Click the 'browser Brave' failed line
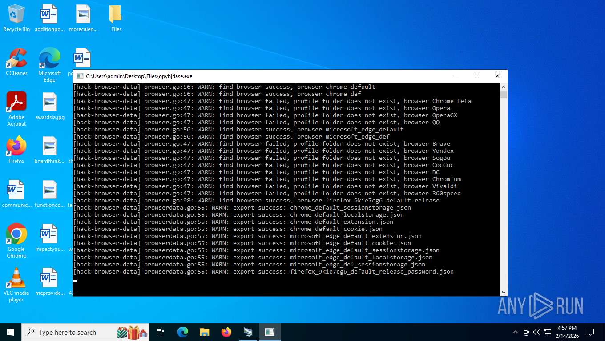The height and width of the screenshot is (341, 605). 262,143
